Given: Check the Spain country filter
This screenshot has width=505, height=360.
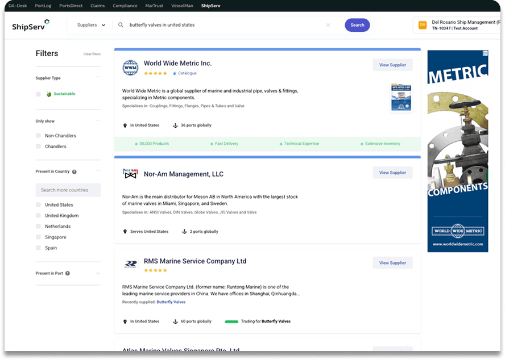Looking at the screenshot, I should click(38, 248).
